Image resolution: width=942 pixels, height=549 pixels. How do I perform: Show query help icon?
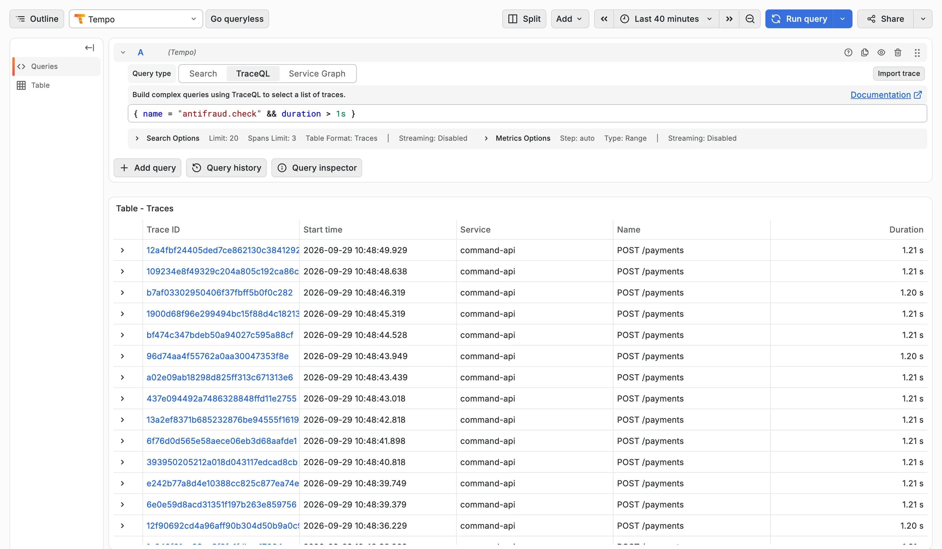tap(848, 52)
